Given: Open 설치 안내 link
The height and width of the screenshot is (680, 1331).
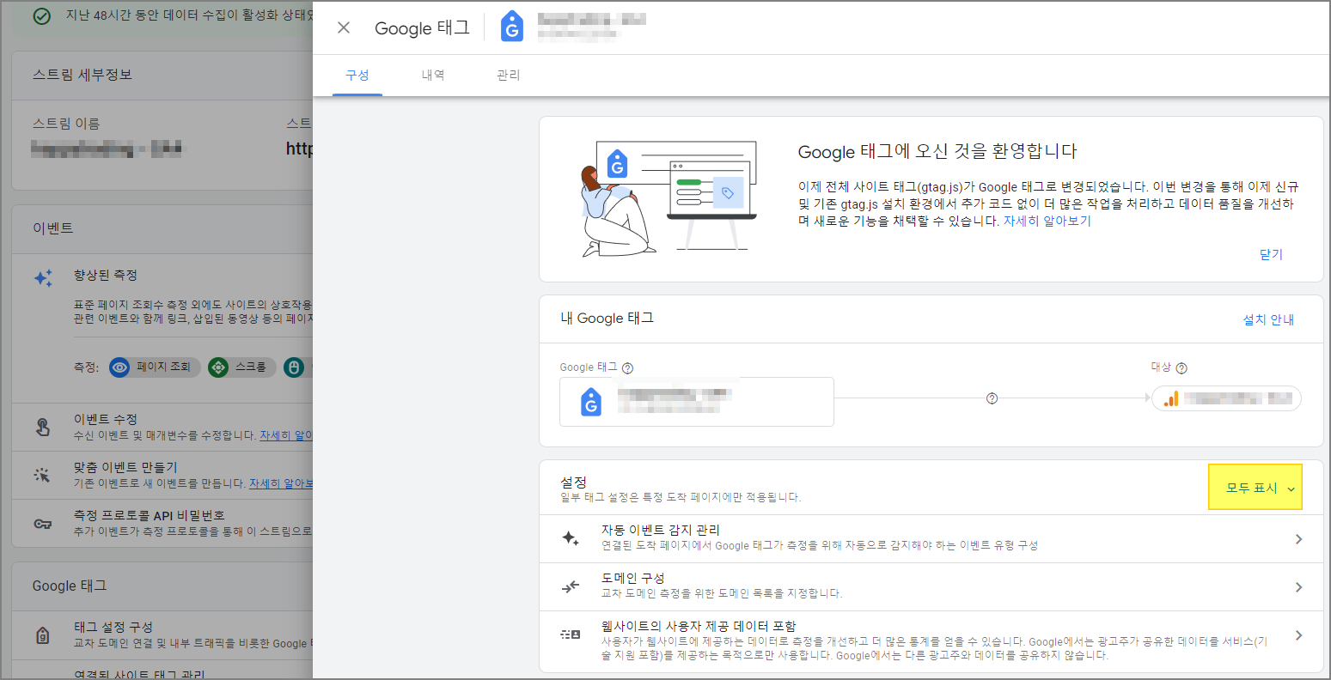Looking at the screenshot, I should tap(1268, 319).
